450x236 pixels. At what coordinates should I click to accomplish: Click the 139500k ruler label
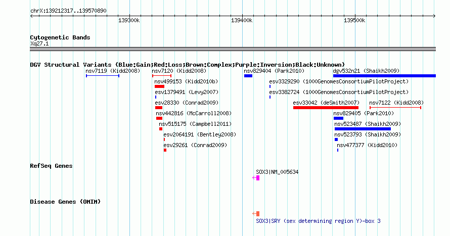coord(355,20)
